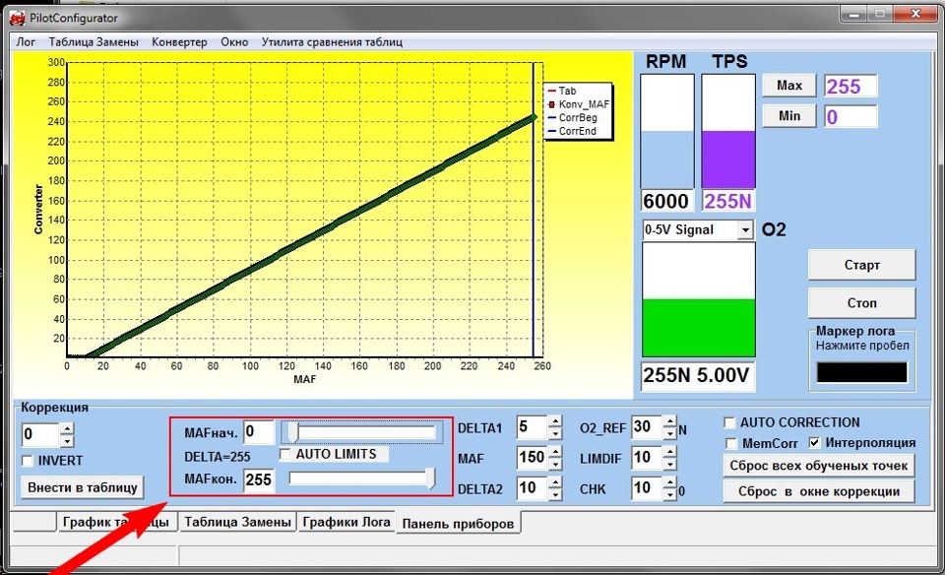
Task: Click the RPM readout 6000
Action: click(x=666, y=201)
